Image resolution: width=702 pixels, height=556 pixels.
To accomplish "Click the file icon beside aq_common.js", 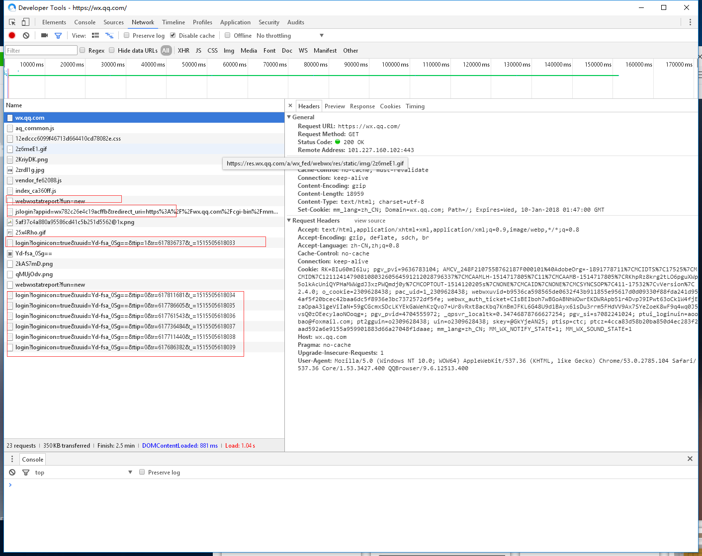I will [x=10, y=128].
